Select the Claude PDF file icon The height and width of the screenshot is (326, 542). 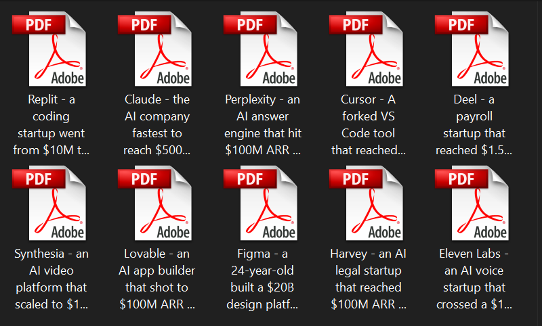[x=155, y=49]
